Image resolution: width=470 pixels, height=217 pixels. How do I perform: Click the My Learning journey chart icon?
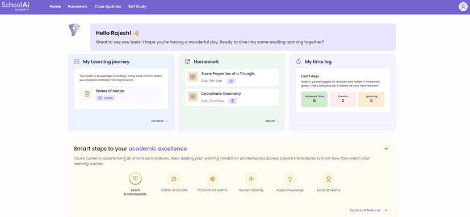tap(77, 61)
